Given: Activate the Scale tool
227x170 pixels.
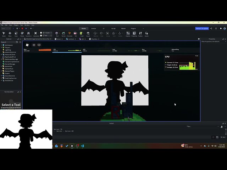Looking at the screenshot, I should click(x=16, y=34).
